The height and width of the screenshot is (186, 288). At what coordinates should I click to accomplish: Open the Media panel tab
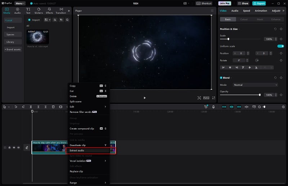click(7, 11)
